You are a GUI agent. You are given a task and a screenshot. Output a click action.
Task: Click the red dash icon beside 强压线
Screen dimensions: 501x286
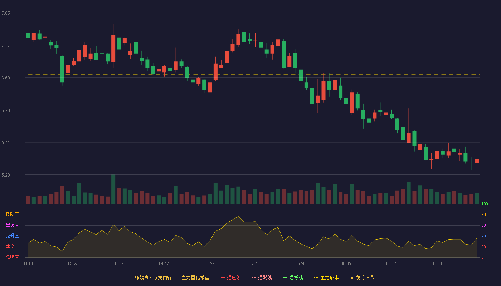pyautogui.click(x=223, y=277)
